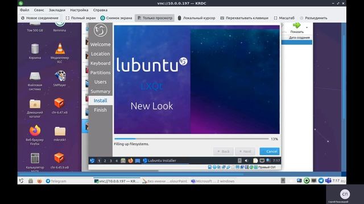The height and width of the screenshot is (204, 364).
Task: Select the Finish step in installer sidebar
Action: pos(100,110)
